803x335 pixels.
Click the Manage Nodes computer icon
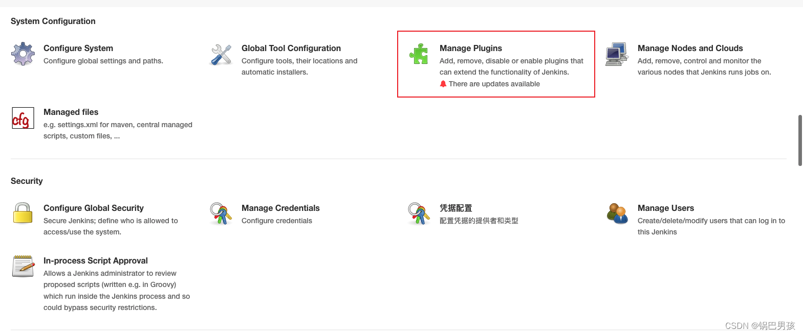click(617, 54)
